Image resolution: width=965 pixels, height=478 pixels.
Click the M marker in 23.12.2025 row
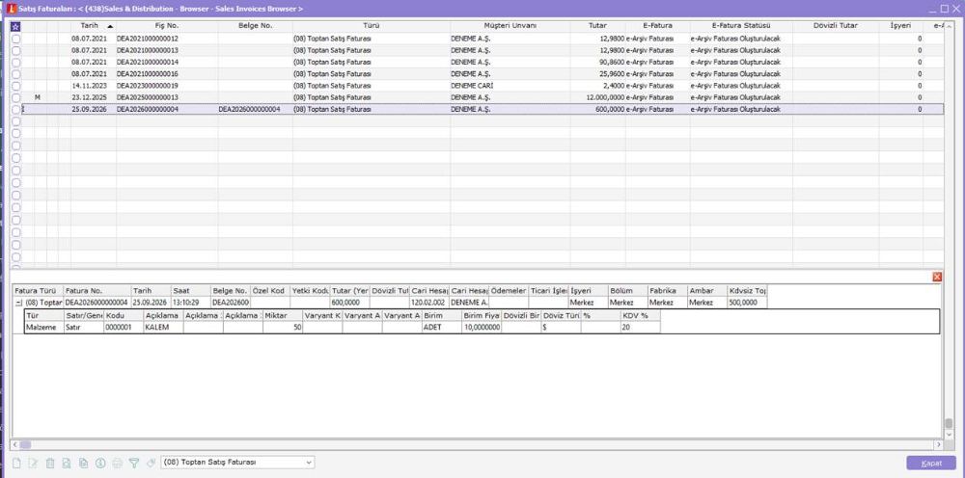tap(38, 97)
